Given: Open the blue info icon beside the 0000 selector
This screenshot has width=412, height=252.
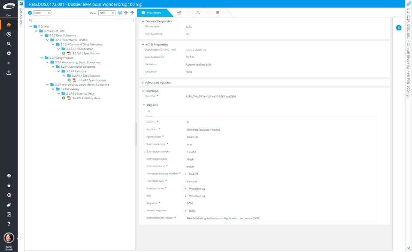Looking at the screenshot, I should point(30,13).
